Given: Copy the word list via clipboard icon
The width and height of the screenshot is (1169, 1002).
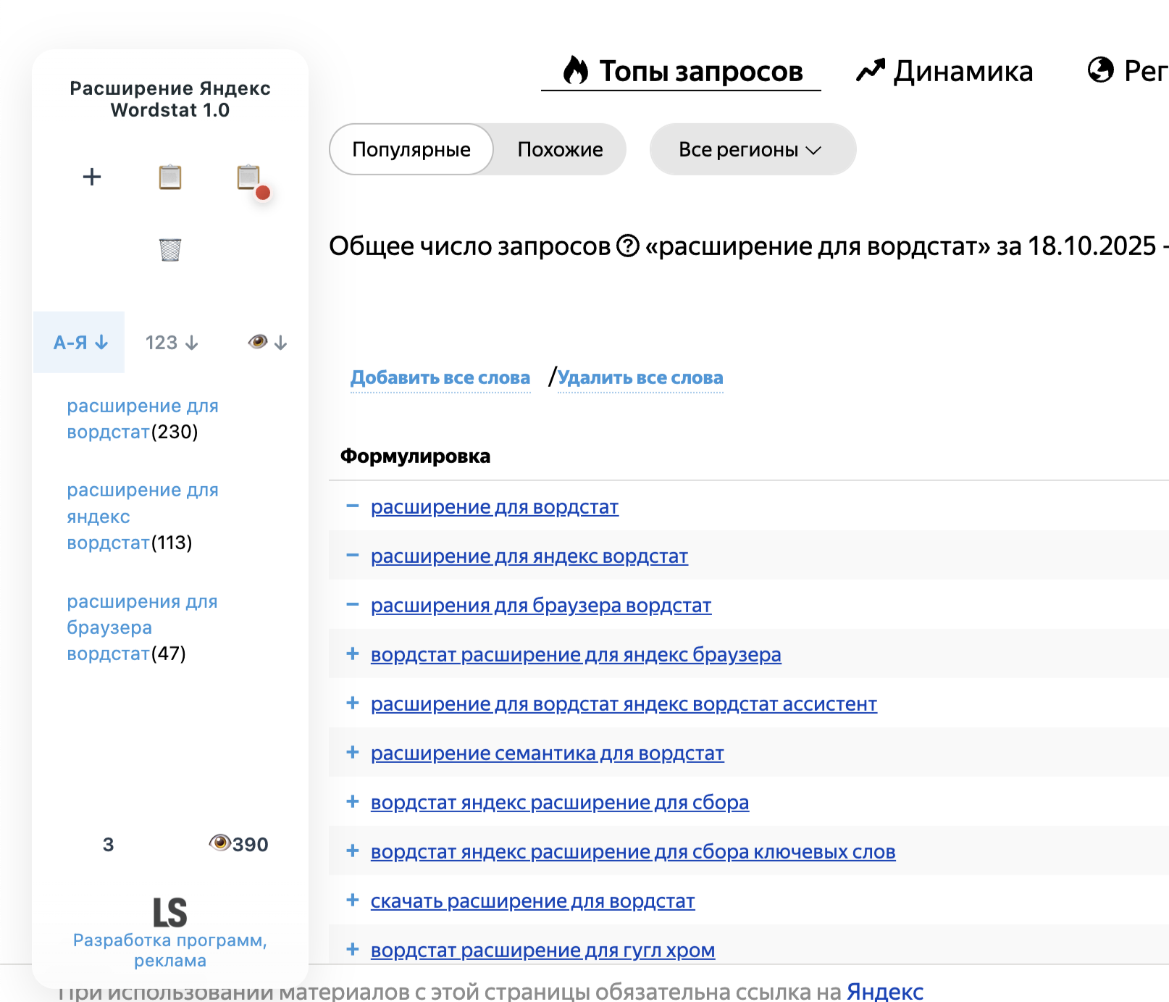Looking at the screenshot, I should [x=170, y=177].
